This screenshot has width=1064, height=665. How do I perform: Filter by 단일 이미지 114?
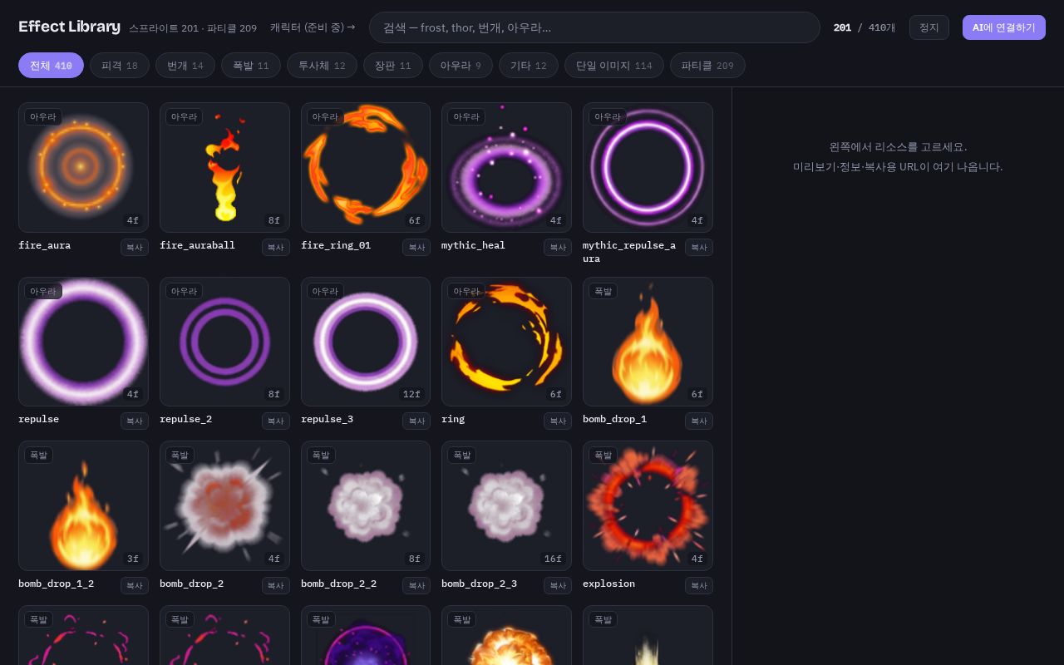pos(614,65)
